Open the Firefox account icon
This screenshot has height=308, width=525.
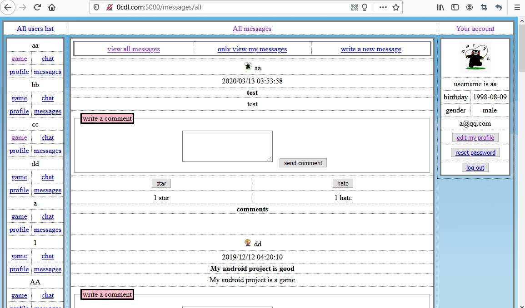[x=470, y=7]
